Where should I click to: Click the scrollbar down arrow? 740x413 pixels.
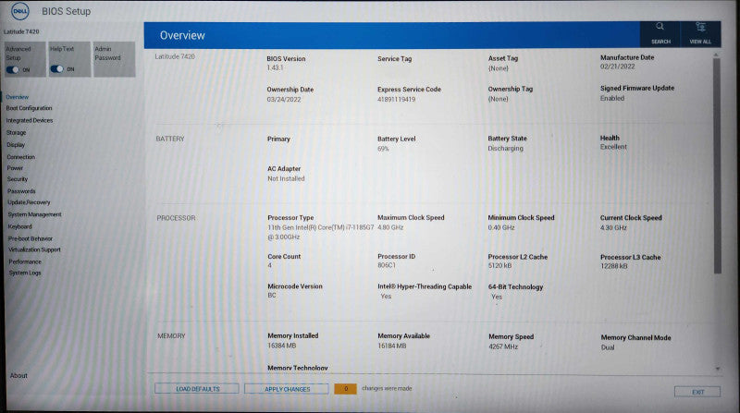718,369
